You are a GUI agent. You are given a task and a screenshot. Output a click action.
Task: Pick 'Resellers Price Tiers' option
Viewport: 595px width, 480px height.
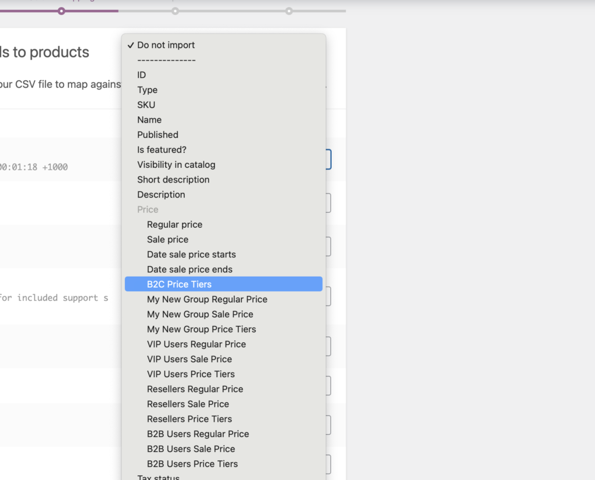pos(224,419)
